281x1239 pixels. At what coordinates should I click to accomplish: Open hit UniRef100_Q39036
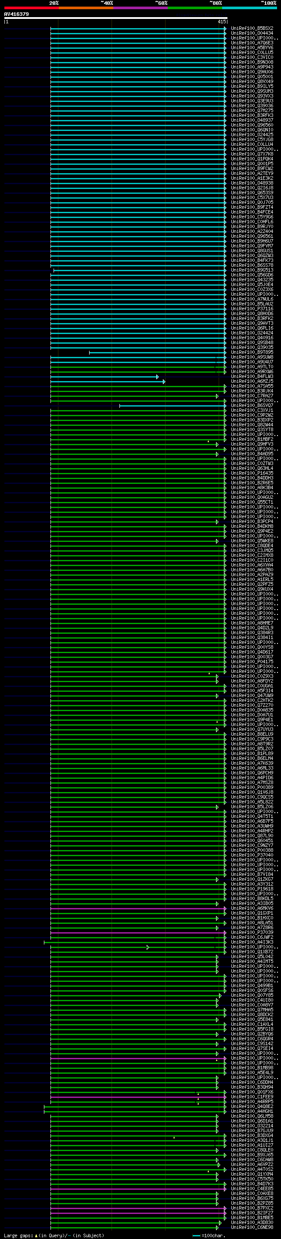click(x=252, y=106)
